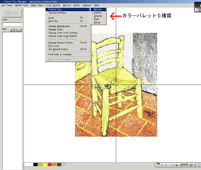
Task: Click the slanted logo icon in bottom toolbar
Action: (184, 165)
